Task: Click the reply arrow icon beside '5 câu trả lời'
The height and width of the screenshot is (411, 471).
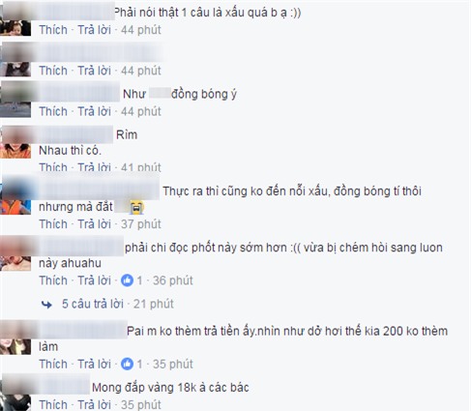Action: pyautogui.click(x=46, y=305)
